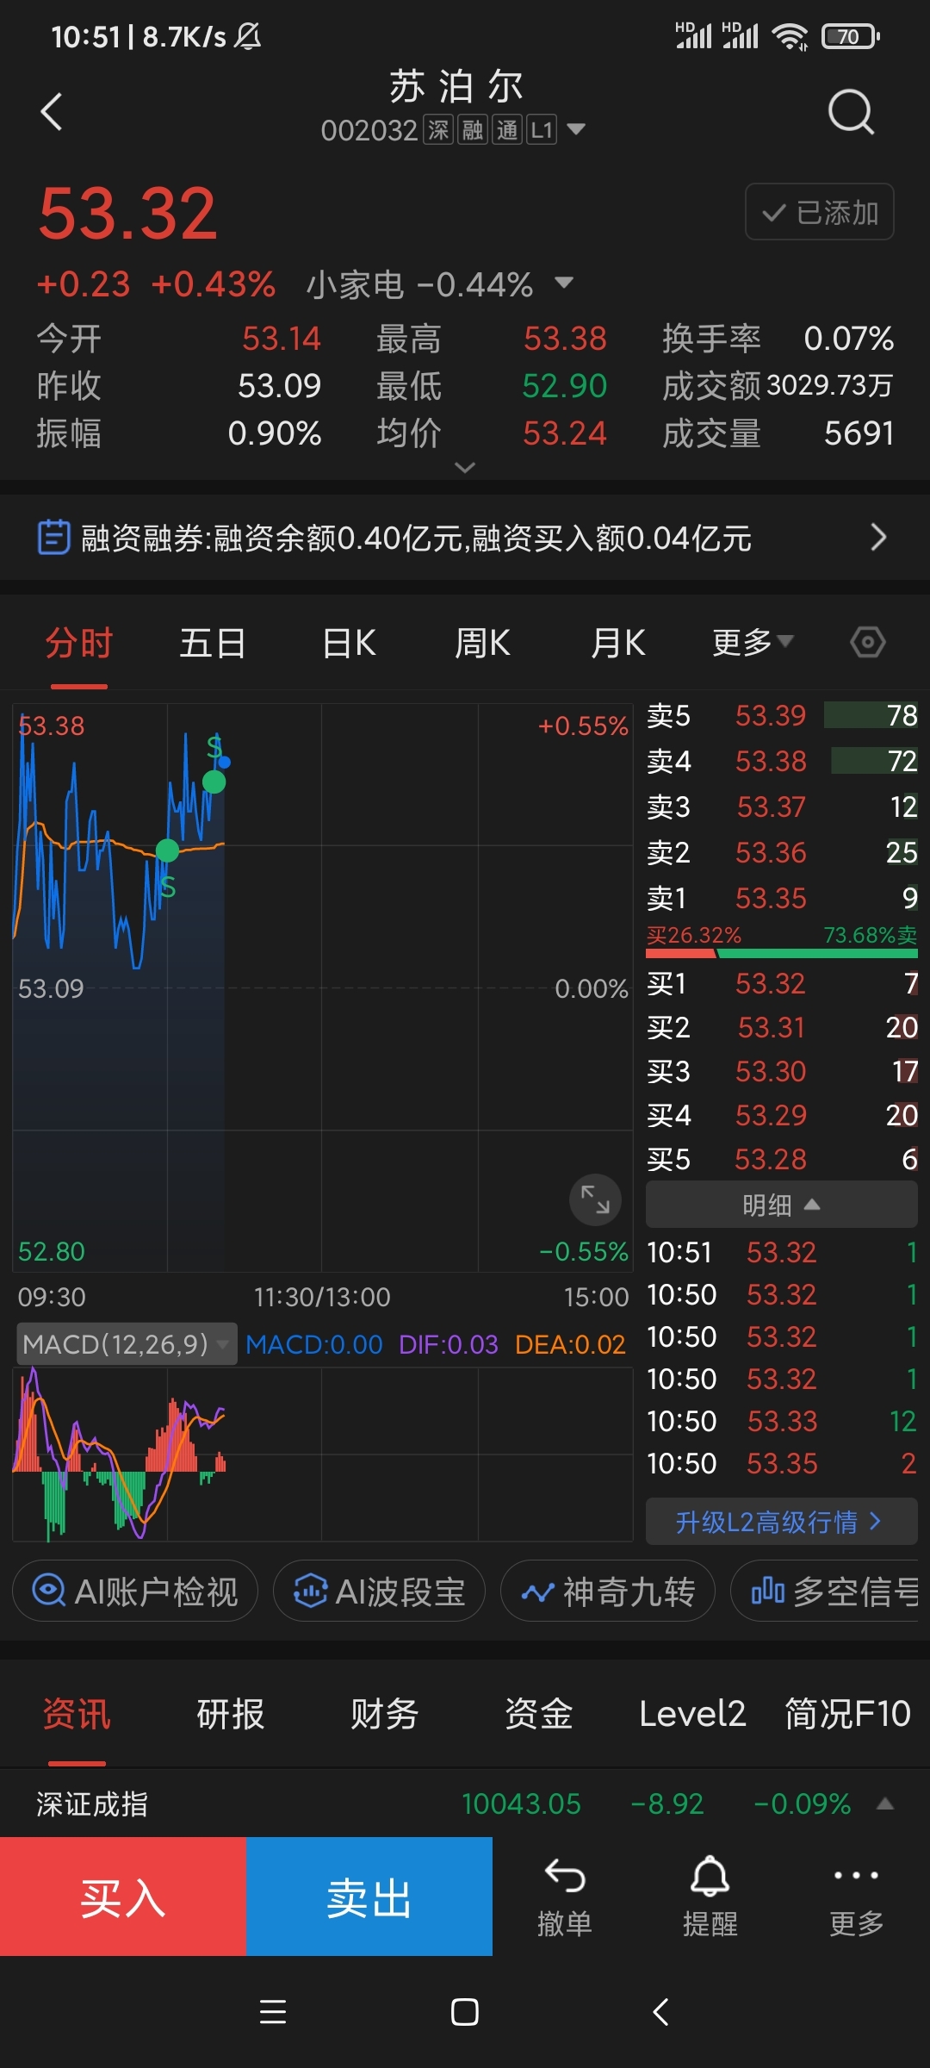Tap Android home button
The width and height of the screenshot is (930, 2068).
465,2012
